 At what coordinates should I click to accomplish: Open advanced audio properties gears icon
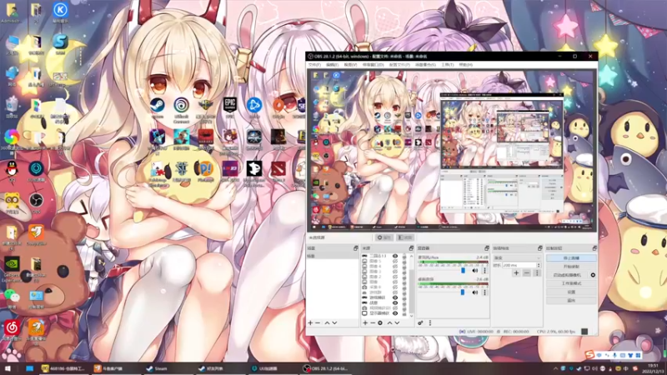tap(420, 323)
